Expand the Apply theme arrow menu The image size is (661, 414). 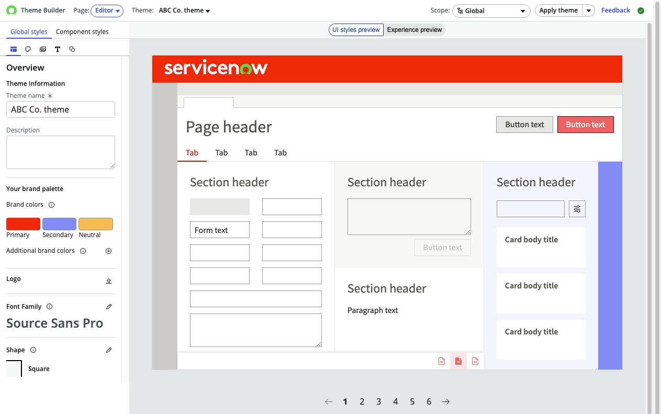[x=589, y=10]
